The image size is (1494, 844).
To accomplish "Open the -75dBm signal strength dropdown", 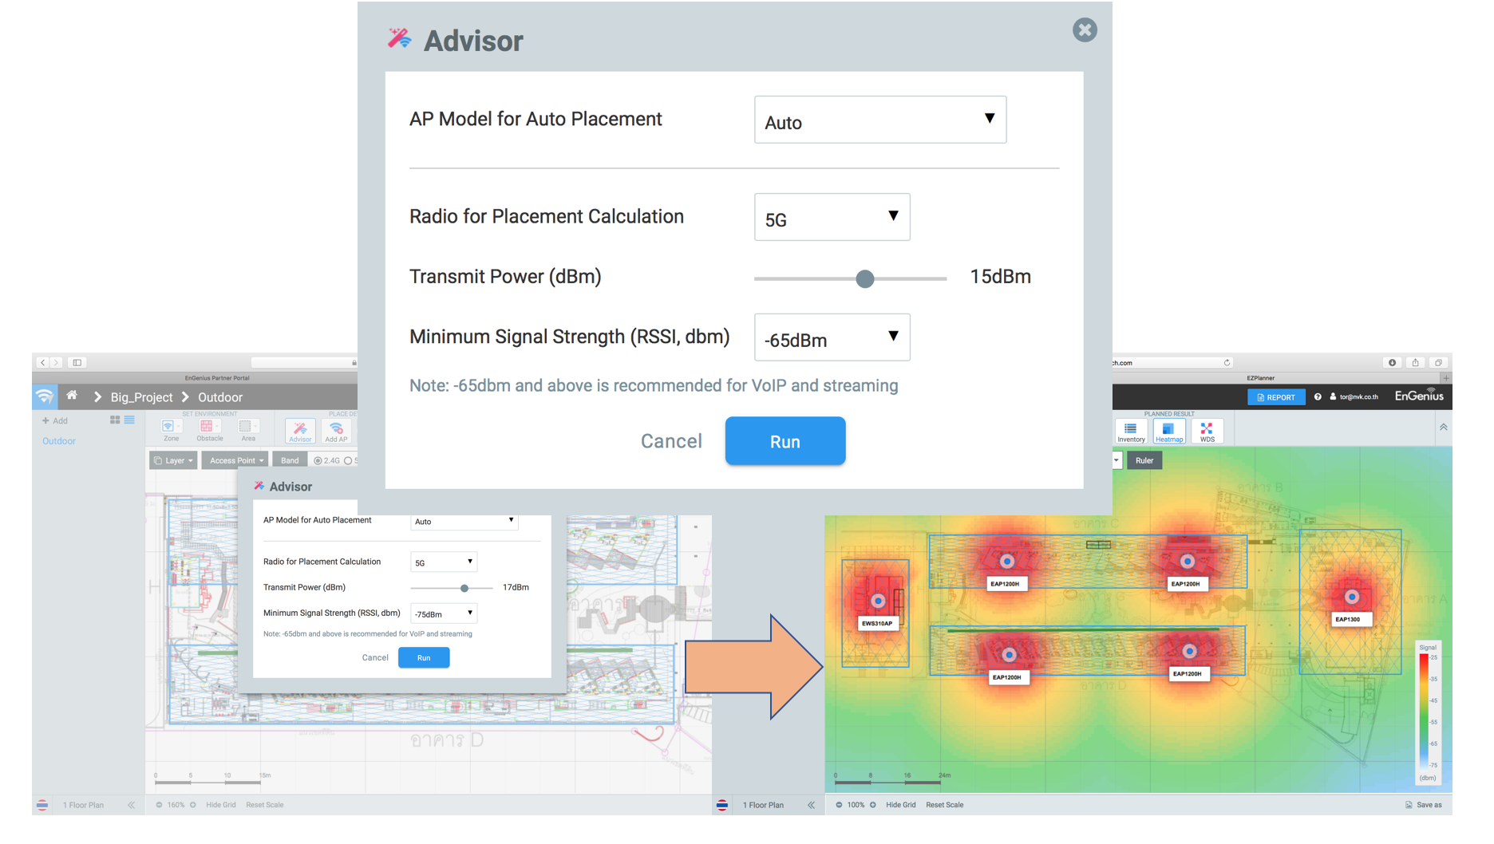I will (444, 613).
